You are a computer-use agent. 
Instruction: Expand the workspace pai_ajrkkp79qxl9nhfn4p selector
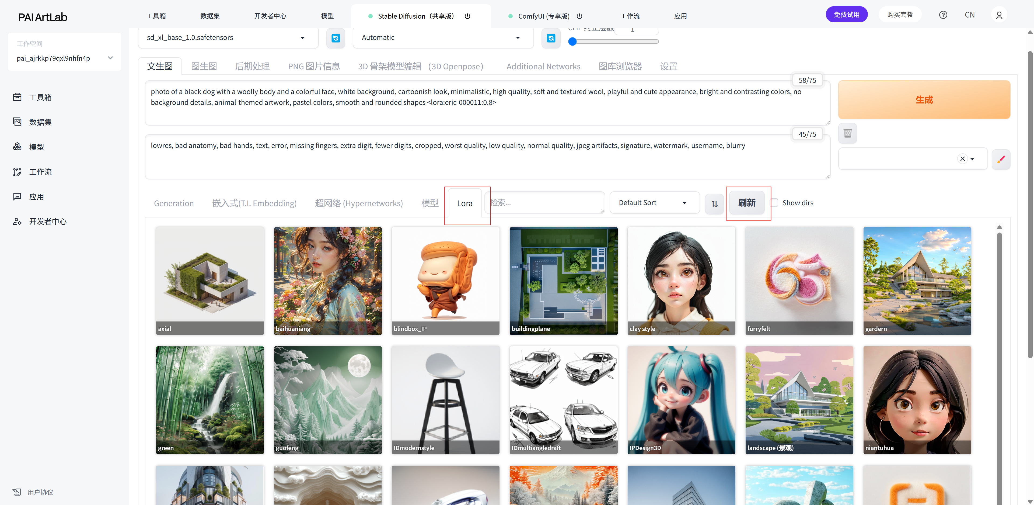pos(64,58)
